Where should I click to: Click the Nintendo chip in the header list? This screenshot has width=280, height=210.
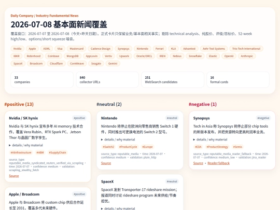tap(142, 49)
